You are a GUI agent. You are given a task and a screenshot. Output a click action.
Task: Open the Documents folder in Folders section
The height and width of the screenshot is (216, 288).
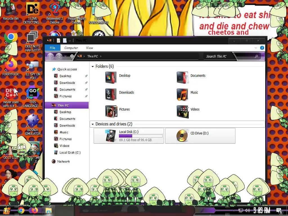[x=191, y=77]
